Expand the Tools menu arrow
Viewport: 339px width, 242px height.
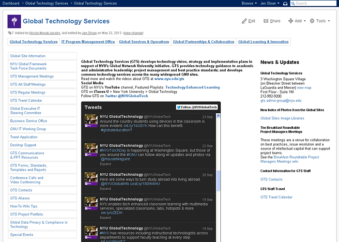pos(329,21)
